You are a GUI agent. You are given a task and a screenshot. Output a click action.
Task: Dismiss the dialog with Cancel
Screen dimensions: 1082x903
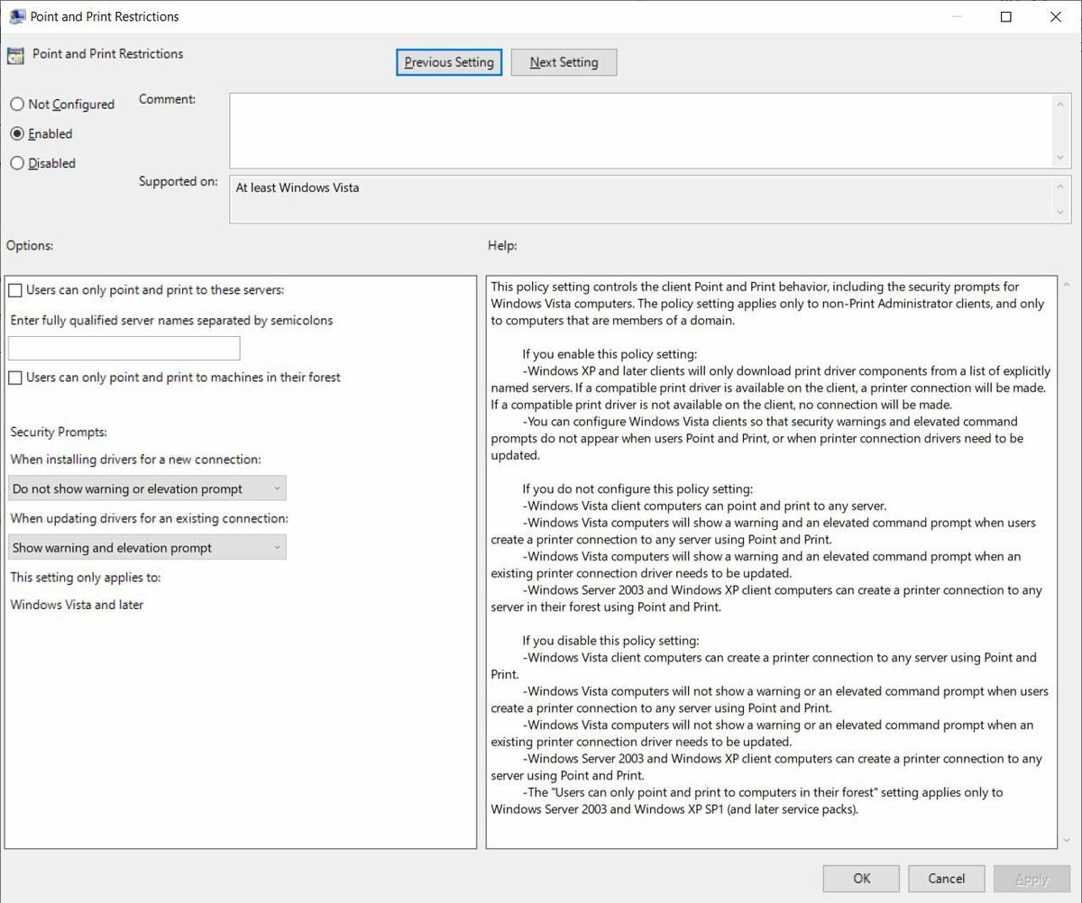point(946,878)
